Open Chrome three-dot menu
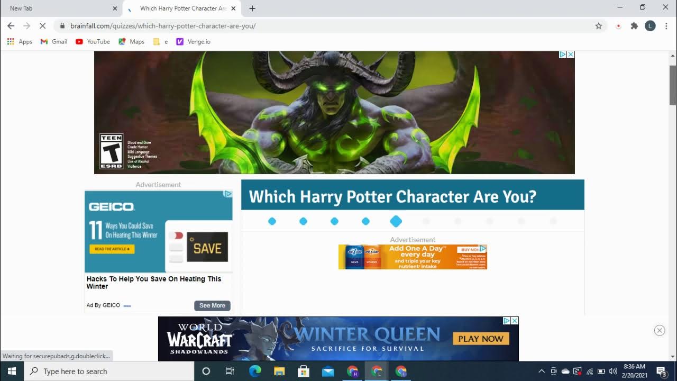Viewport: 677px width, 381px height. 666,26
